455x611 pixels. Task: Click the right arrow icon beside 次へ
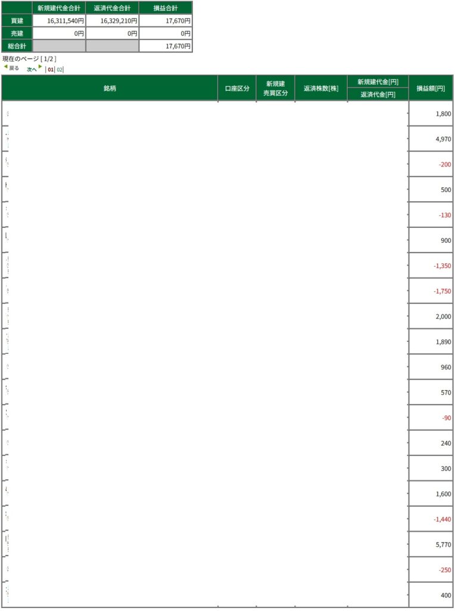click(40, 67)
